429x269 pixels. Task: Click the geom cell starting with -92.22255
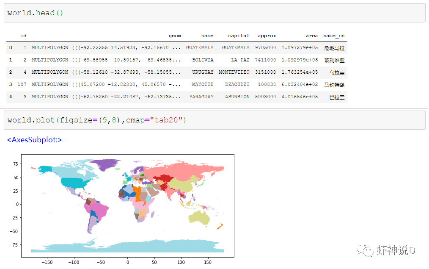(106, 47)
